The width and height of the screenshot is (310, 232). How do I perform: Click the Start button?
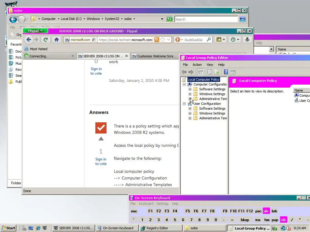point(8,228)
